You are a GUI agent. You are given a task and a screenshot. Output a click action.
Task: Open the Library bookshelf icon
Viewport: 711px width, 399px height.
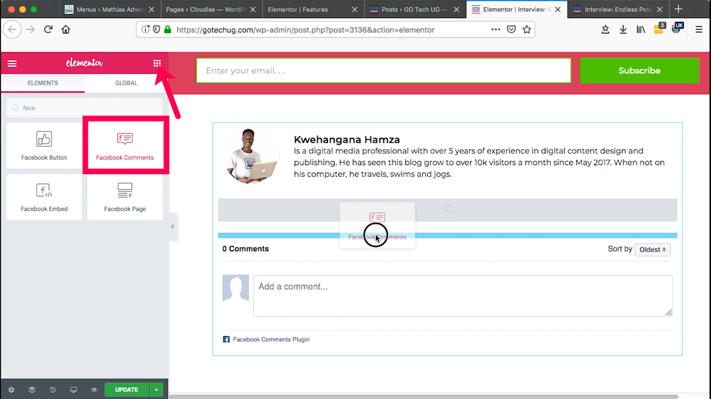click(641, 30)
